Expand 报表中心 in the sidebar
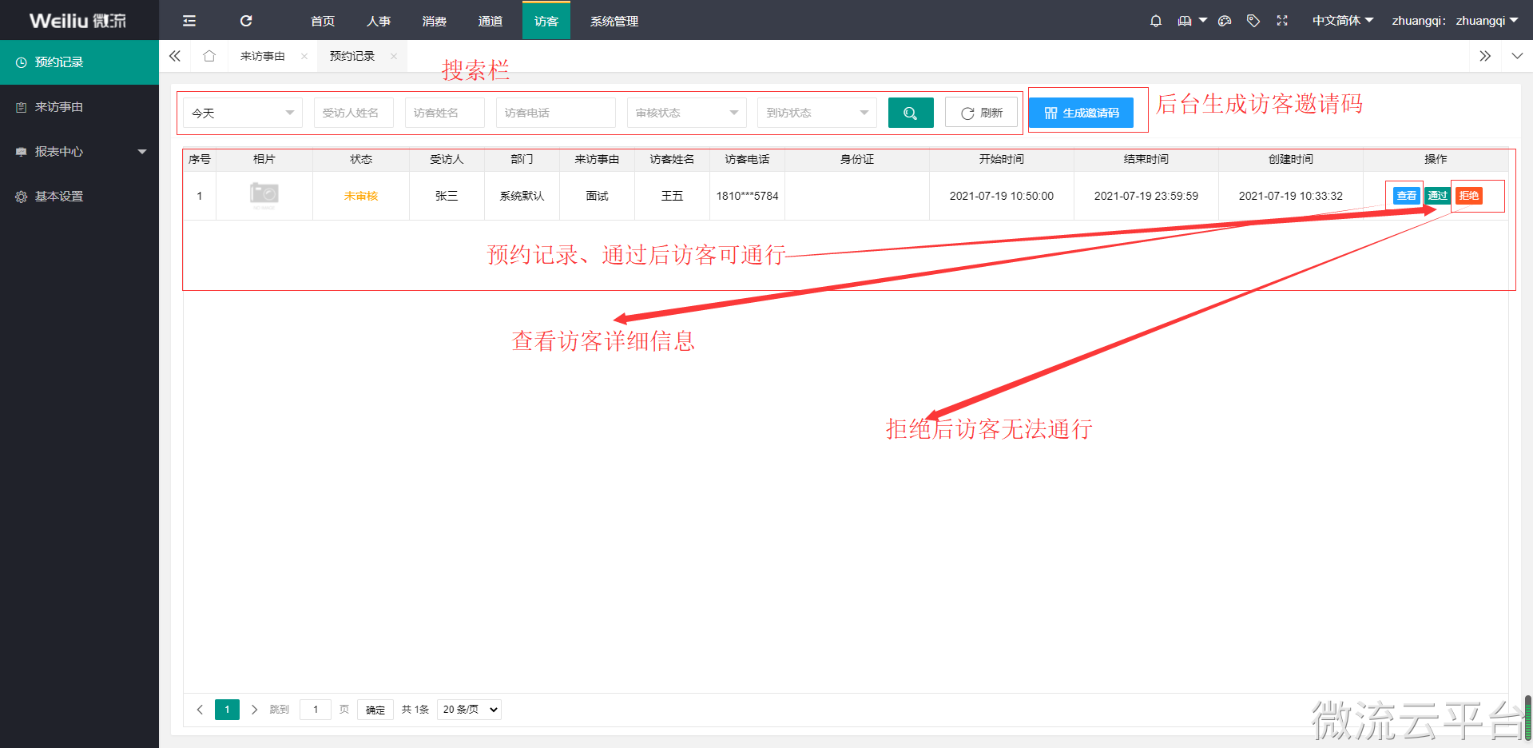 (80, 152)
